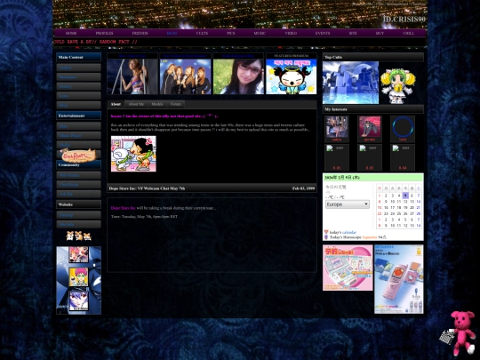The image size is (480, 360).
Task: Select date 14 in the calendar's second row
Action: pyautogui.click(x=419, y=202)
